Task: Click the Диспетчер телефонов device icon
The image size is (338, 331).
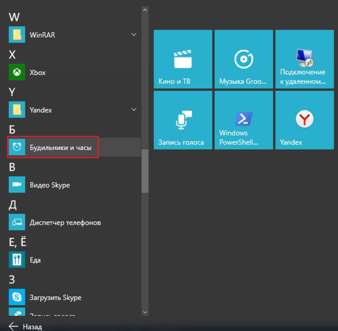Action: click(x=17, y=222)
